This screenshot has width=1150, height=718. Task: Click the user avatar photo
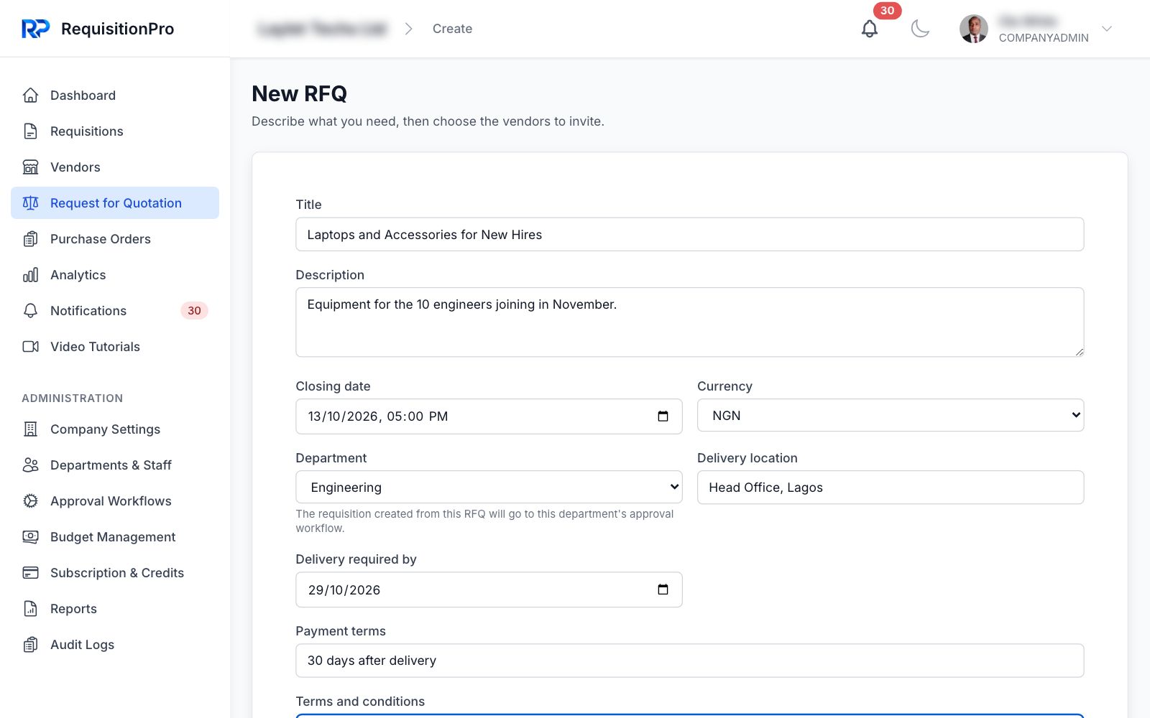[974, 29]
